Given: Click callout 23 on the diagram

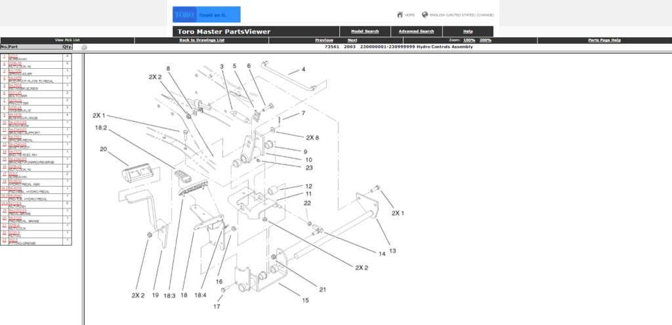Looking at the screenshot, I should (309, 168).
